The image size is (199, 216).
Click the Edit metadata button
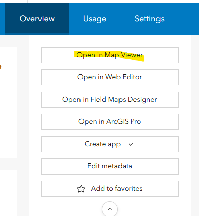point(110,166)
